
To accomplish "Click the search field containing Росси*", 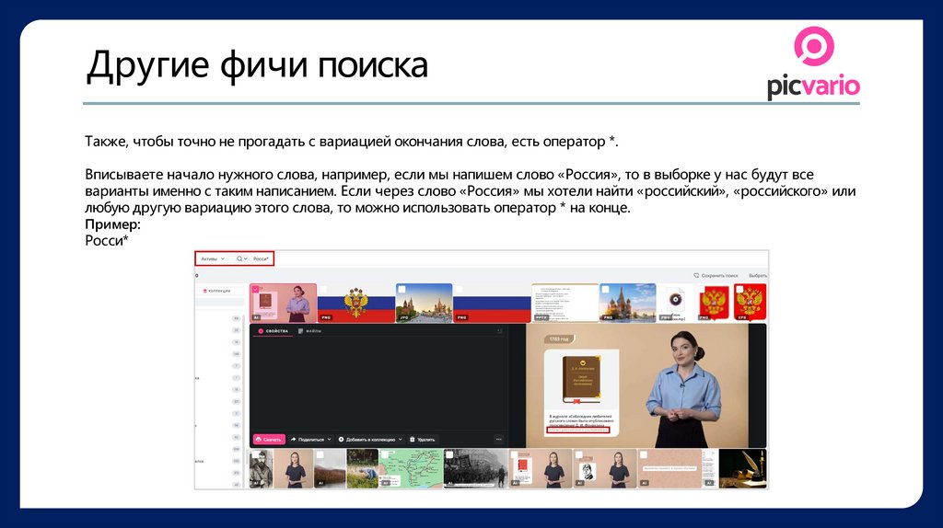I will click(x=261, y=258).
